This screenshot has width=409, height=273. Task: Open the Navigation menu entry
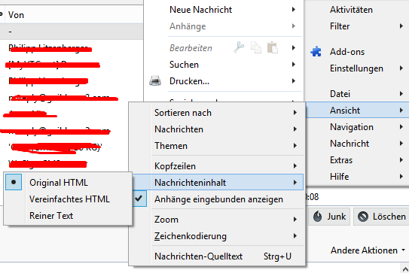tap(356, 127)
